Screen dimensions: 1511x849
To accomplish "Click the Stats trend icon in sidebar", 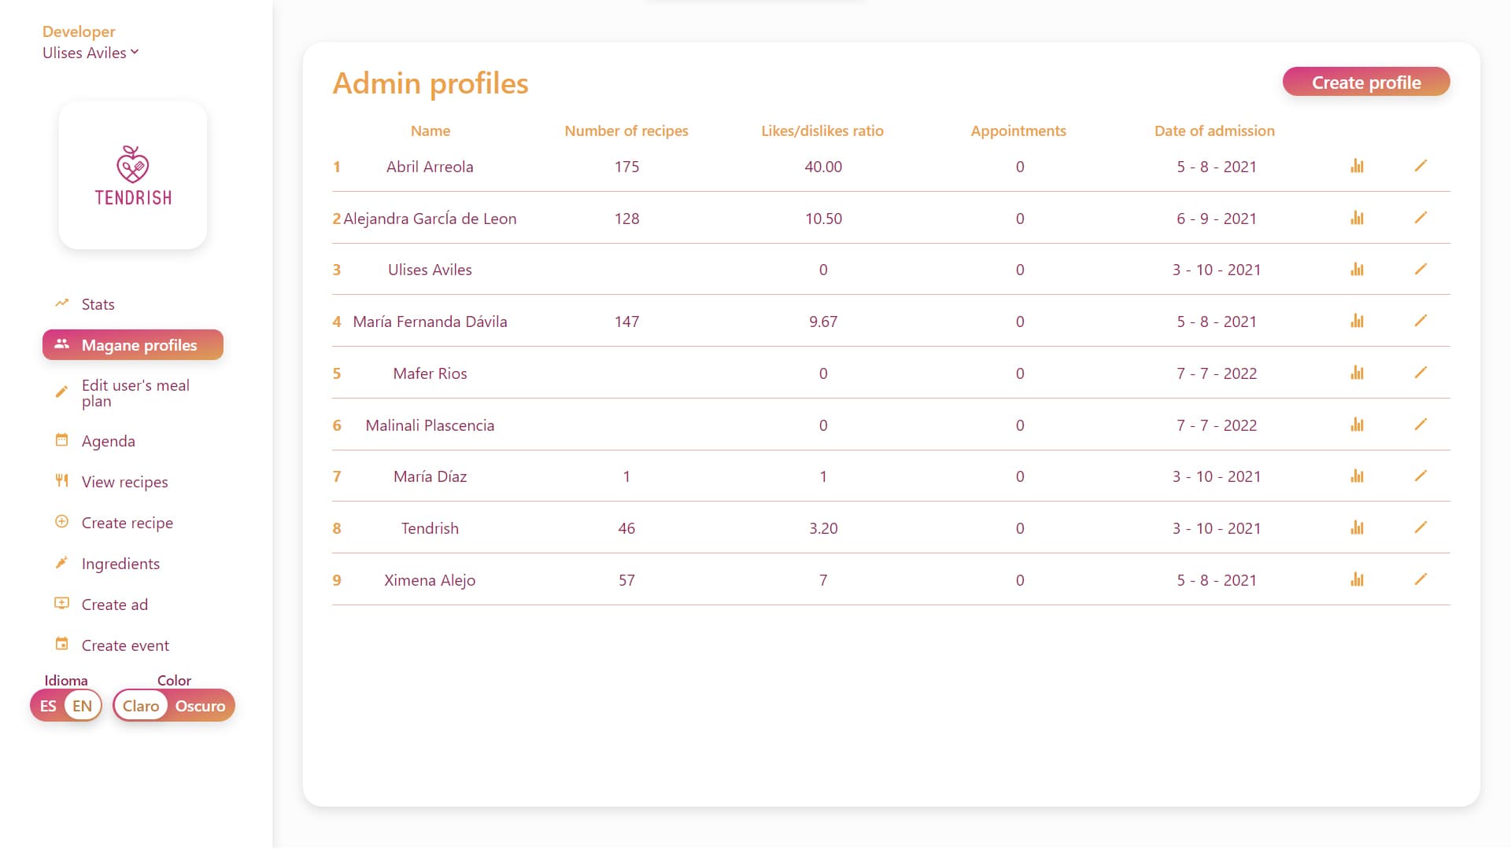I will coord(61,303).
